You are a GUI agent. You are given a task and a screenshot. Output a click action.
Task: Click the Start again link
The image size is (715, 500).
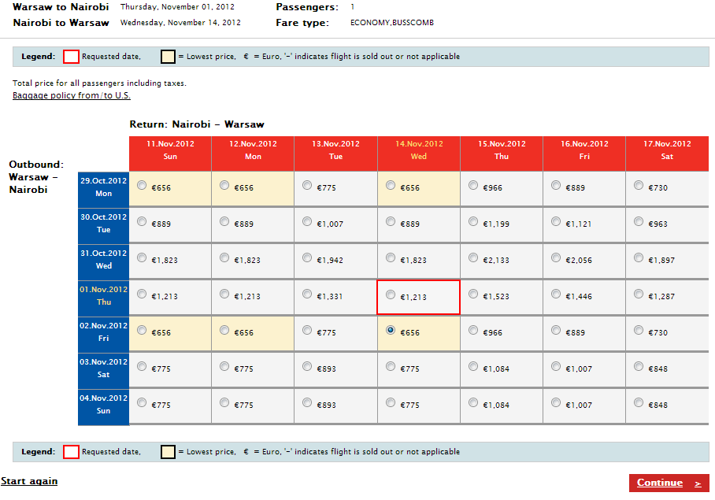pos(29,481)
